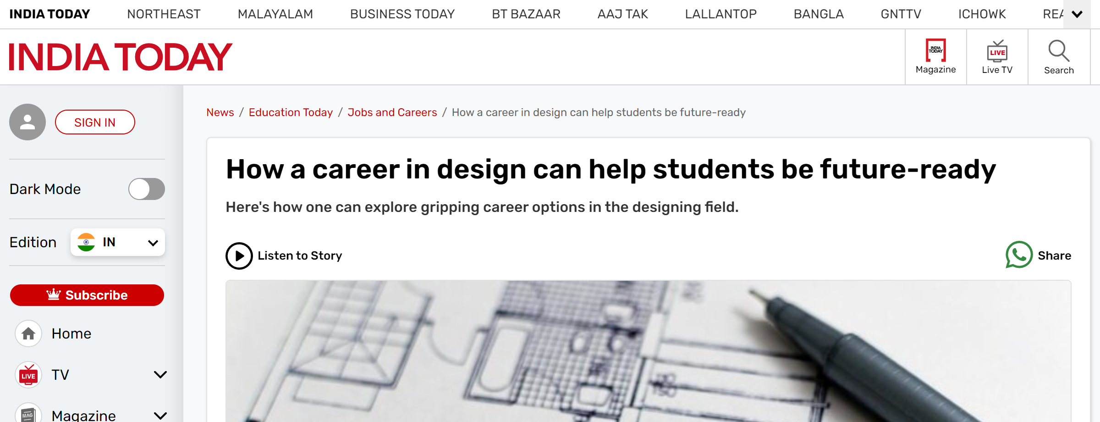Share the story via WhatsApp icon
The height and width of the screenshot is (422, 1100).
pyautogui.click(x=1019, y=255)
